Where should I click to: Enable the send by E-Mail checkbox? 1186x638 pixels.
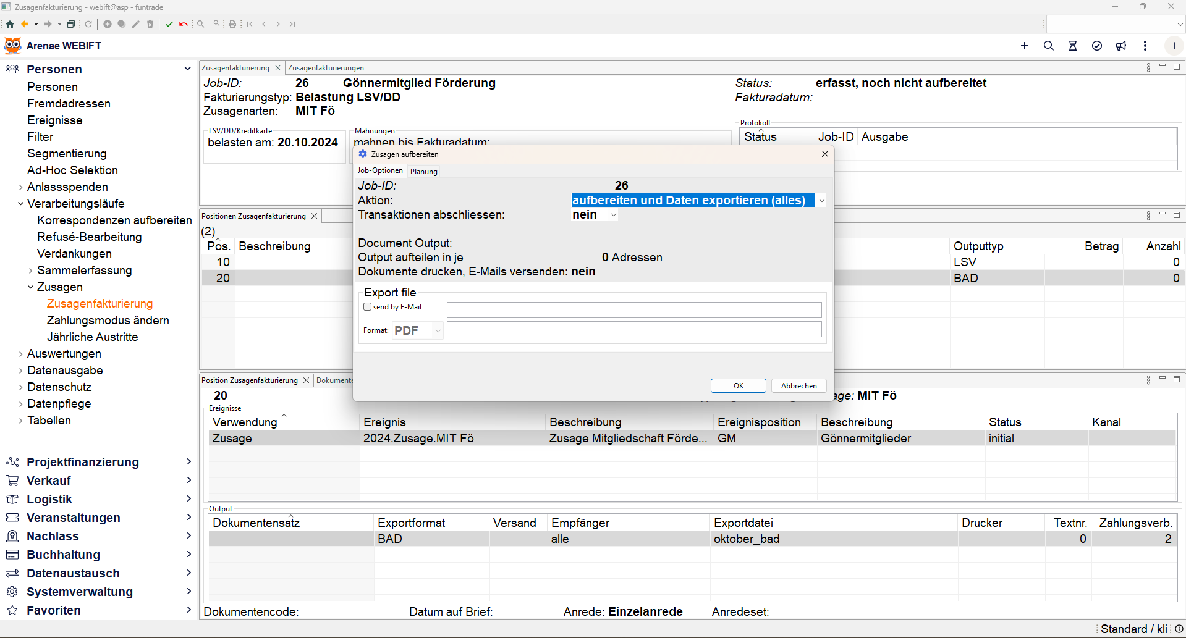368,307
